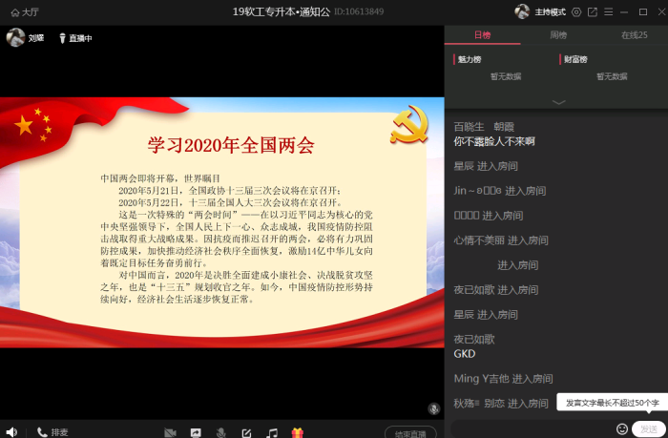This screenshot has height=438, width=668.
Task: Open the emoji picker smiley icon
Action: pos(622,428)
